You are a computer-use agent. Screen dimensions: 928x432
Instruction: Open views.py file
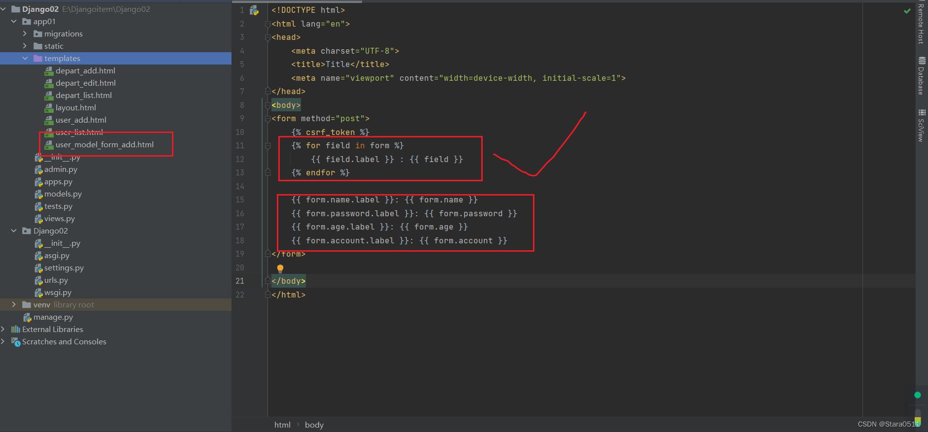[60, 218]
